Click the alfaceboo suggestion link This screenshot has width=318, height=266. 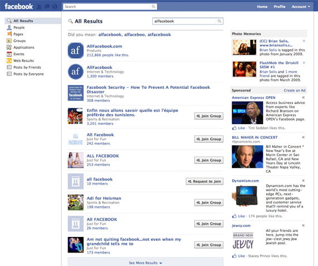tap(134, 35)
